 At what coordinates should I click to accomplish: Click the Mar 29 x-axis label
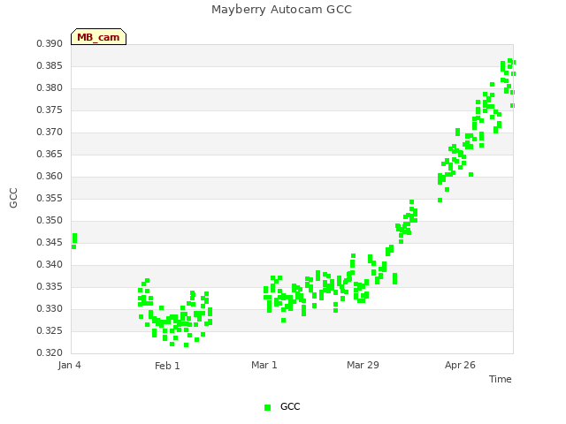coord(363,365)
